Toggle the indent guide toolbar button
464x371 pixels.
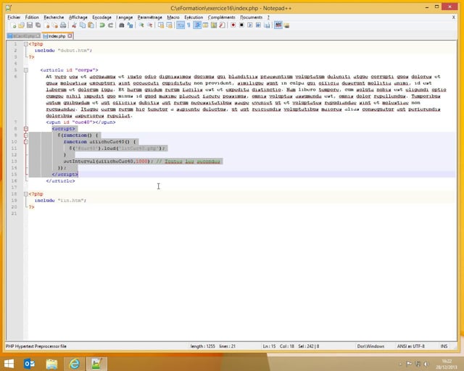point(197,25)
